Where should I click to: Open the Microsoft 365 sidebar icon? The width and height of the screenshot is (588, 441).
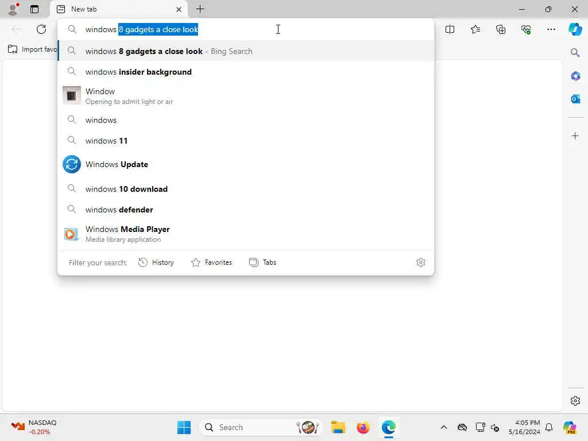[575, 76]
